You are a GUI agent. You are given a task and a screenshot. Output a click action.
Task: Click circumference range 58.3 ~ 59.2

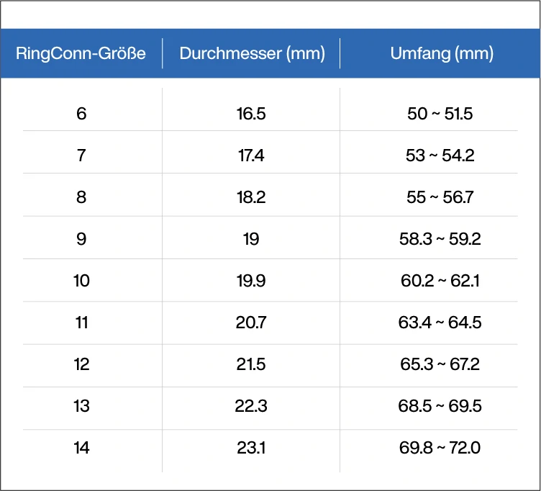(440, 238)
